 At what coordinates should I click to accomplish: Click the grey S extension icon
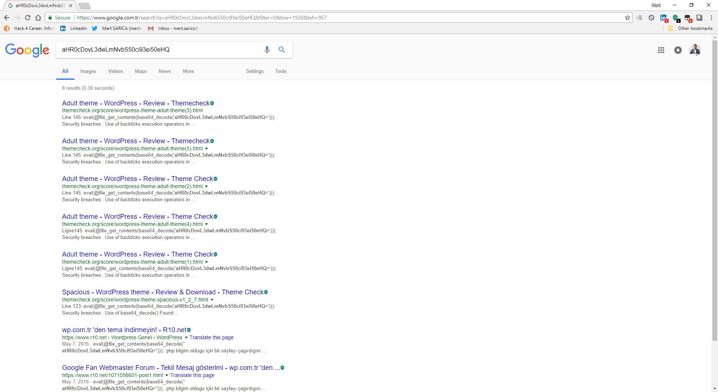699,18
